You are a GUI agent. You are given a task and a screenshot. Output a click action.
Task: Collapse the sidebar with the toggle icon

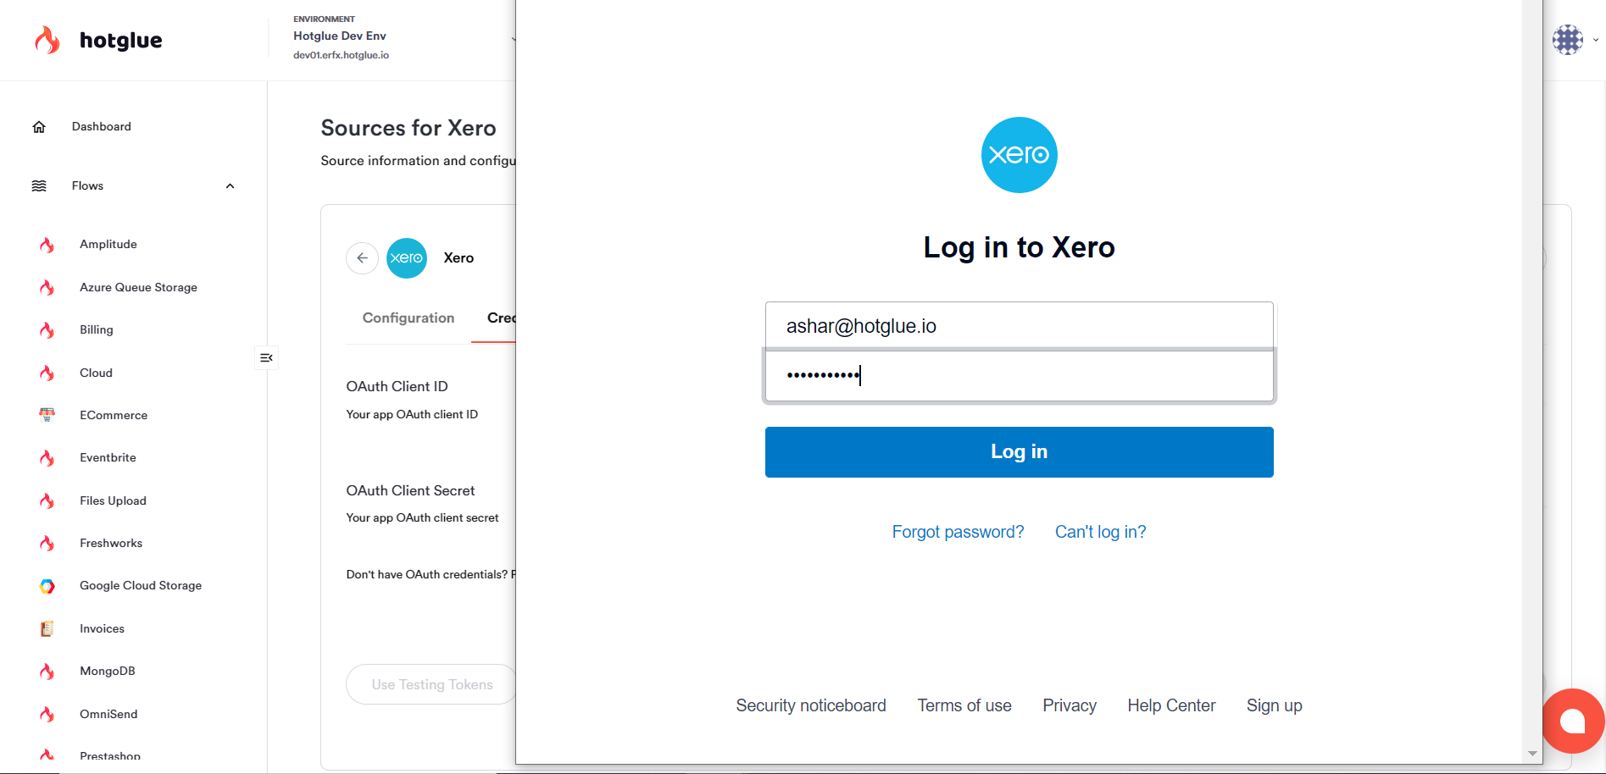tap(266, 358)
